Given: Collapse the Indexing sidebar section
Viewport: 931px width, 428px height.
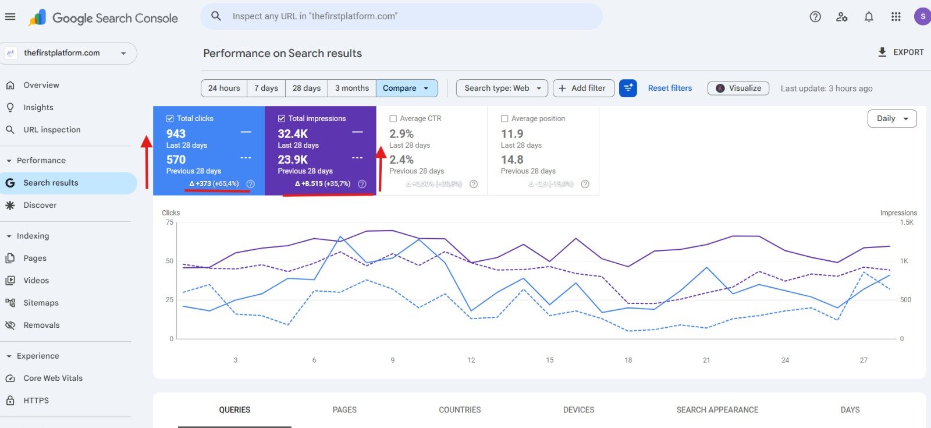Looking at the screenshot, I should click(9, 236).
